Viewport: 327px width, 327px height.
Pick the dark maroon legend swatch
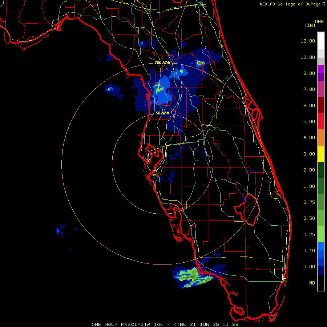[321, 105]
